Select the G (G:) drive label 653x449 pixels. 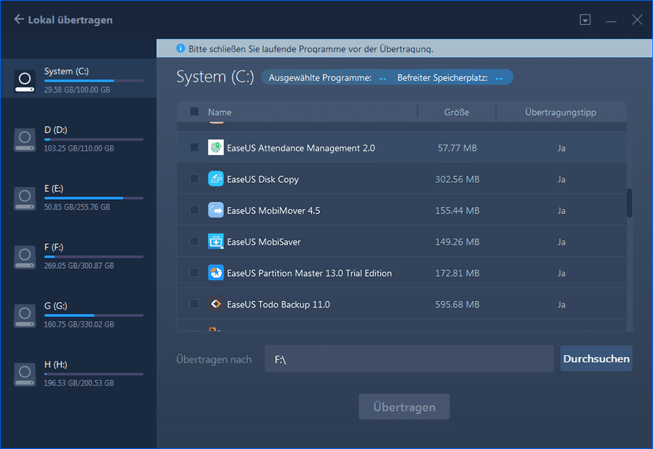pyautogui.click(x=56, y=306)
